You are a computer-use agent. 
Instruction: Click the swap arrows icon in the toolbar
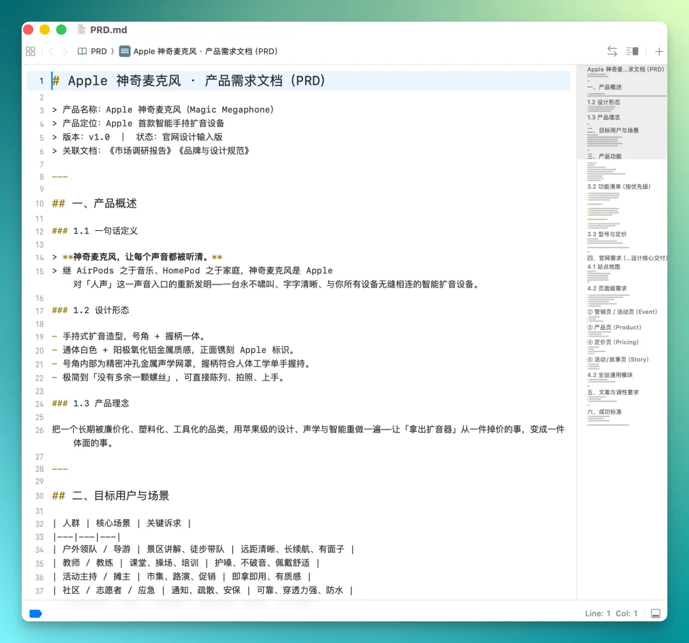click(612, 52)
